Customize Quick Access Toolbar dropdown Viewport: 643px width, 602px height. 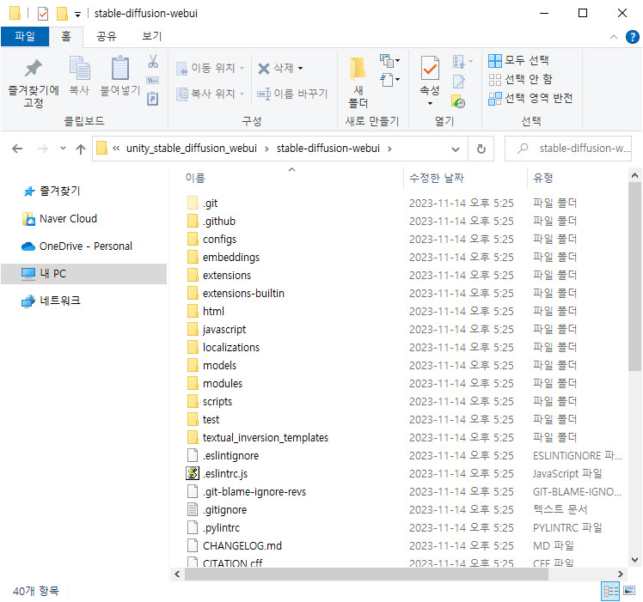point(77,15)
